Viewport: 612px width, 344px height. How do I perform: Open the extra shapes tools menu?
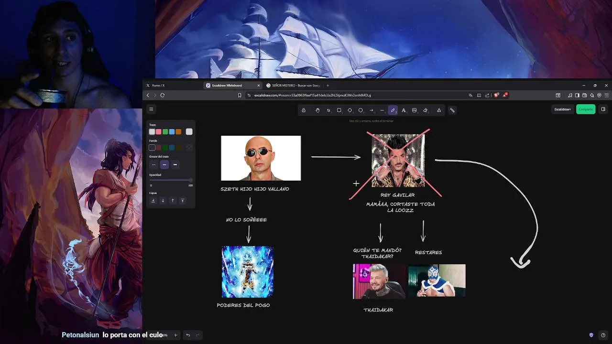[439, 110]
